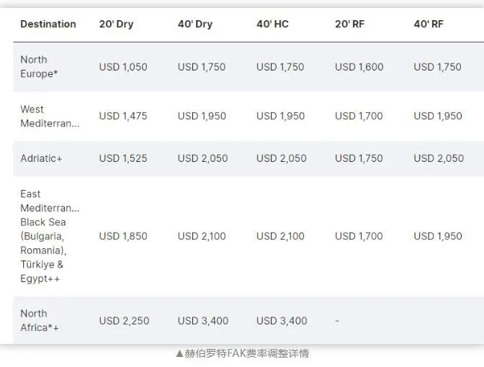Select the USD 1,525 Adriatic rate
This screenshot has width=484, height=367.
click(123, 158)
